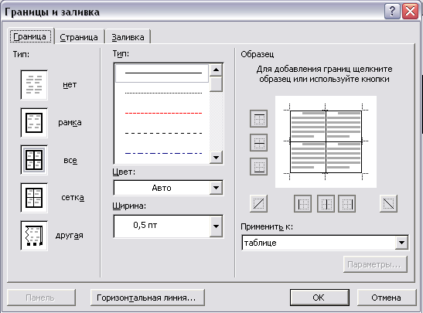This screenshot has width=423, height=313.
Task: Select the 'сетка' grid border icon
Action: [34, 198]
